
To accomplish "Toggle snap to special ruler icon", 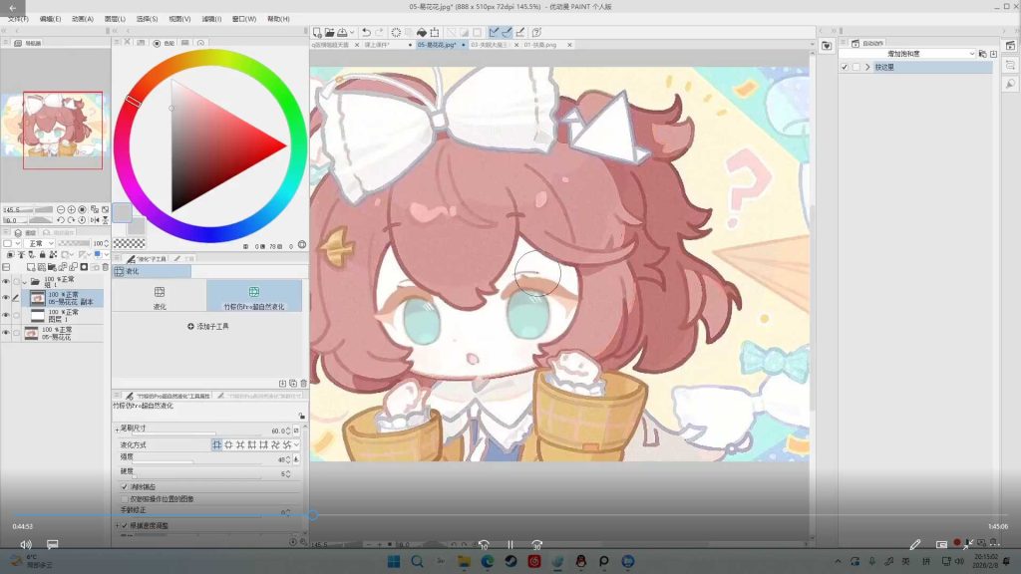I will click(x=507, y=32).
